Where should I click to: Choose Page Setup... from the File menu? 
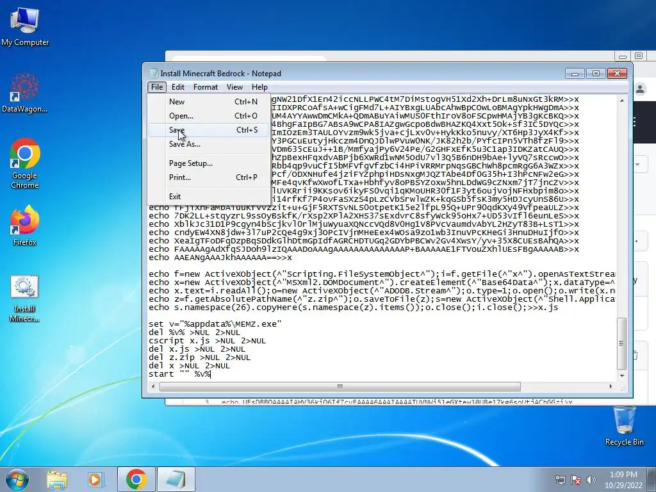209,163
